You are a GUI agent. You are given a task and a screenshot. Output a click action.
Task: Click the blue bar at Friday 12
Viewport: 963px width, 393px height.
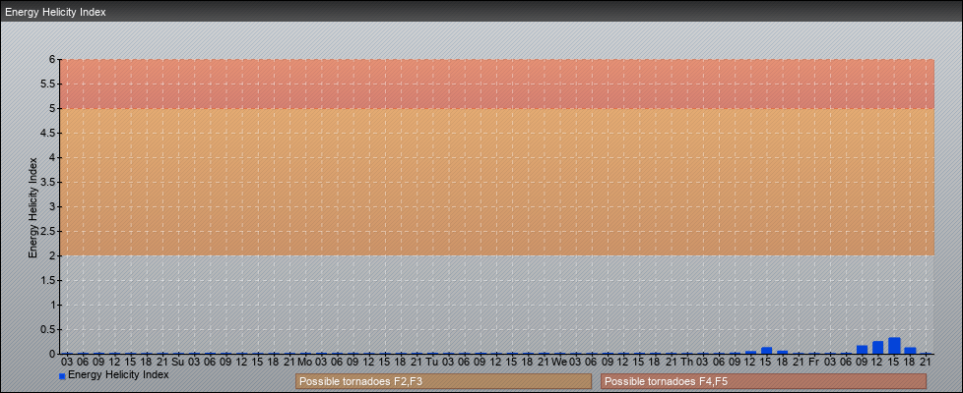[878, 348]
